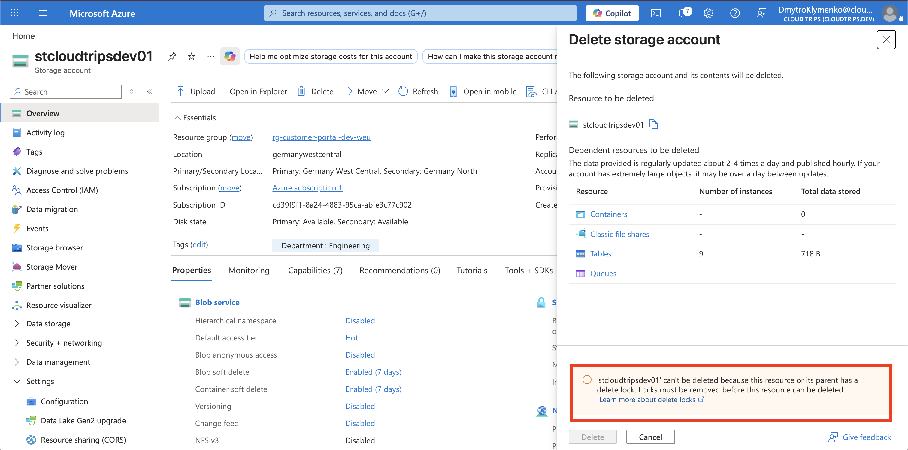Open Tags in sidebar

tap(34, 152)
